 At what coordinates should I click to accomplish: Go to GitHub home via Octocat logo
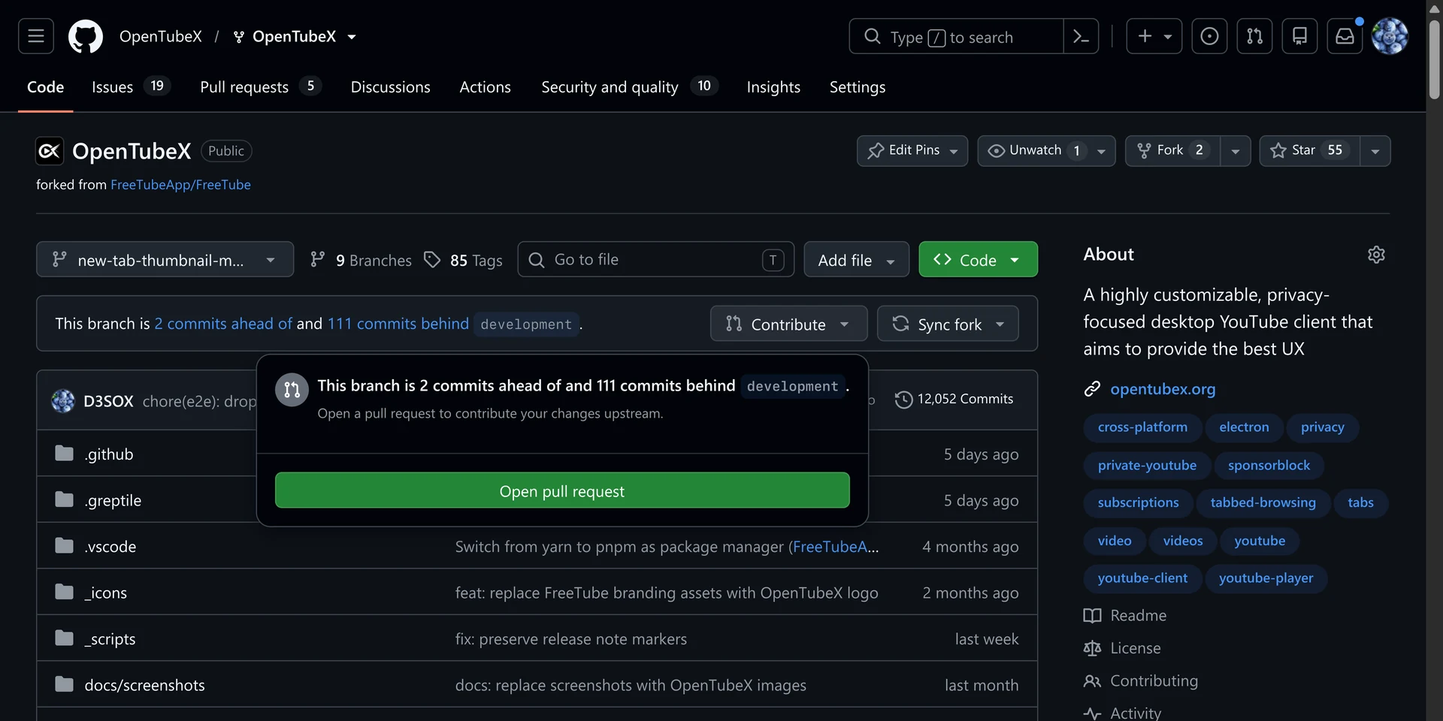pyautogui.click(x=86, y=36)
